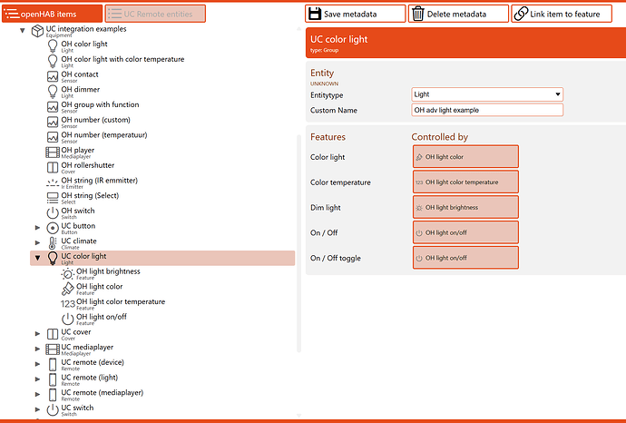The height and width of the screenshot is (423, 626).
Task: Click the thermometer icon beside UC climate
Action: (53, 243)
